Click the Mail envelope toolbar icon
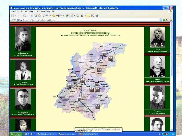Viewport: 182px width, 136px height. [x=72, y=16]
